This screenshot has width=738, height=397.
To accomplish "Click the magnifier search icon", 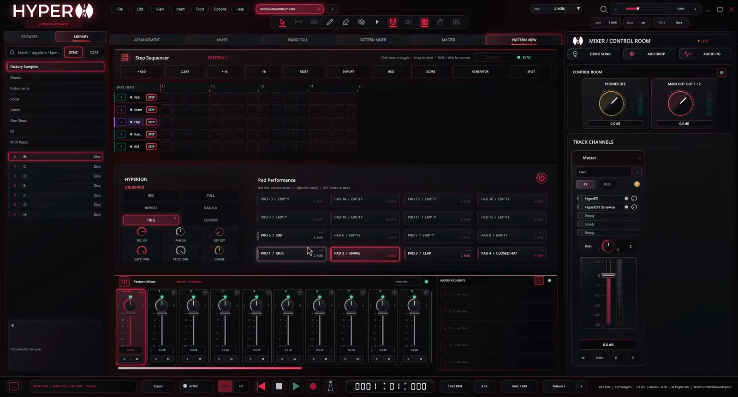I will 603,9.
